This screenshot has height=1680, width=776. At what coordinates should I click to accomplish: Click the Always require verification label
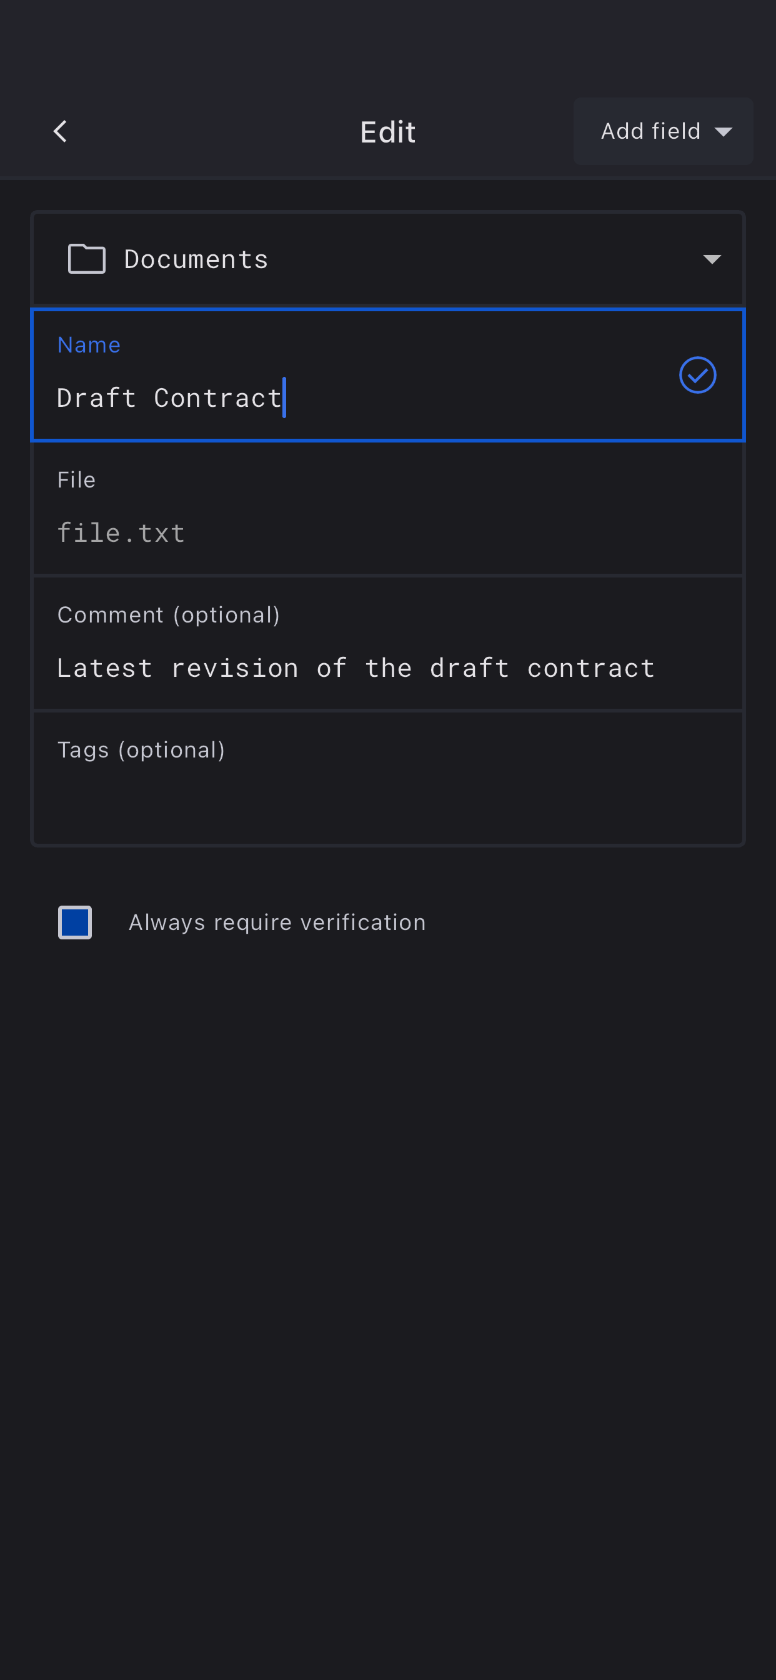pos(277,922)
